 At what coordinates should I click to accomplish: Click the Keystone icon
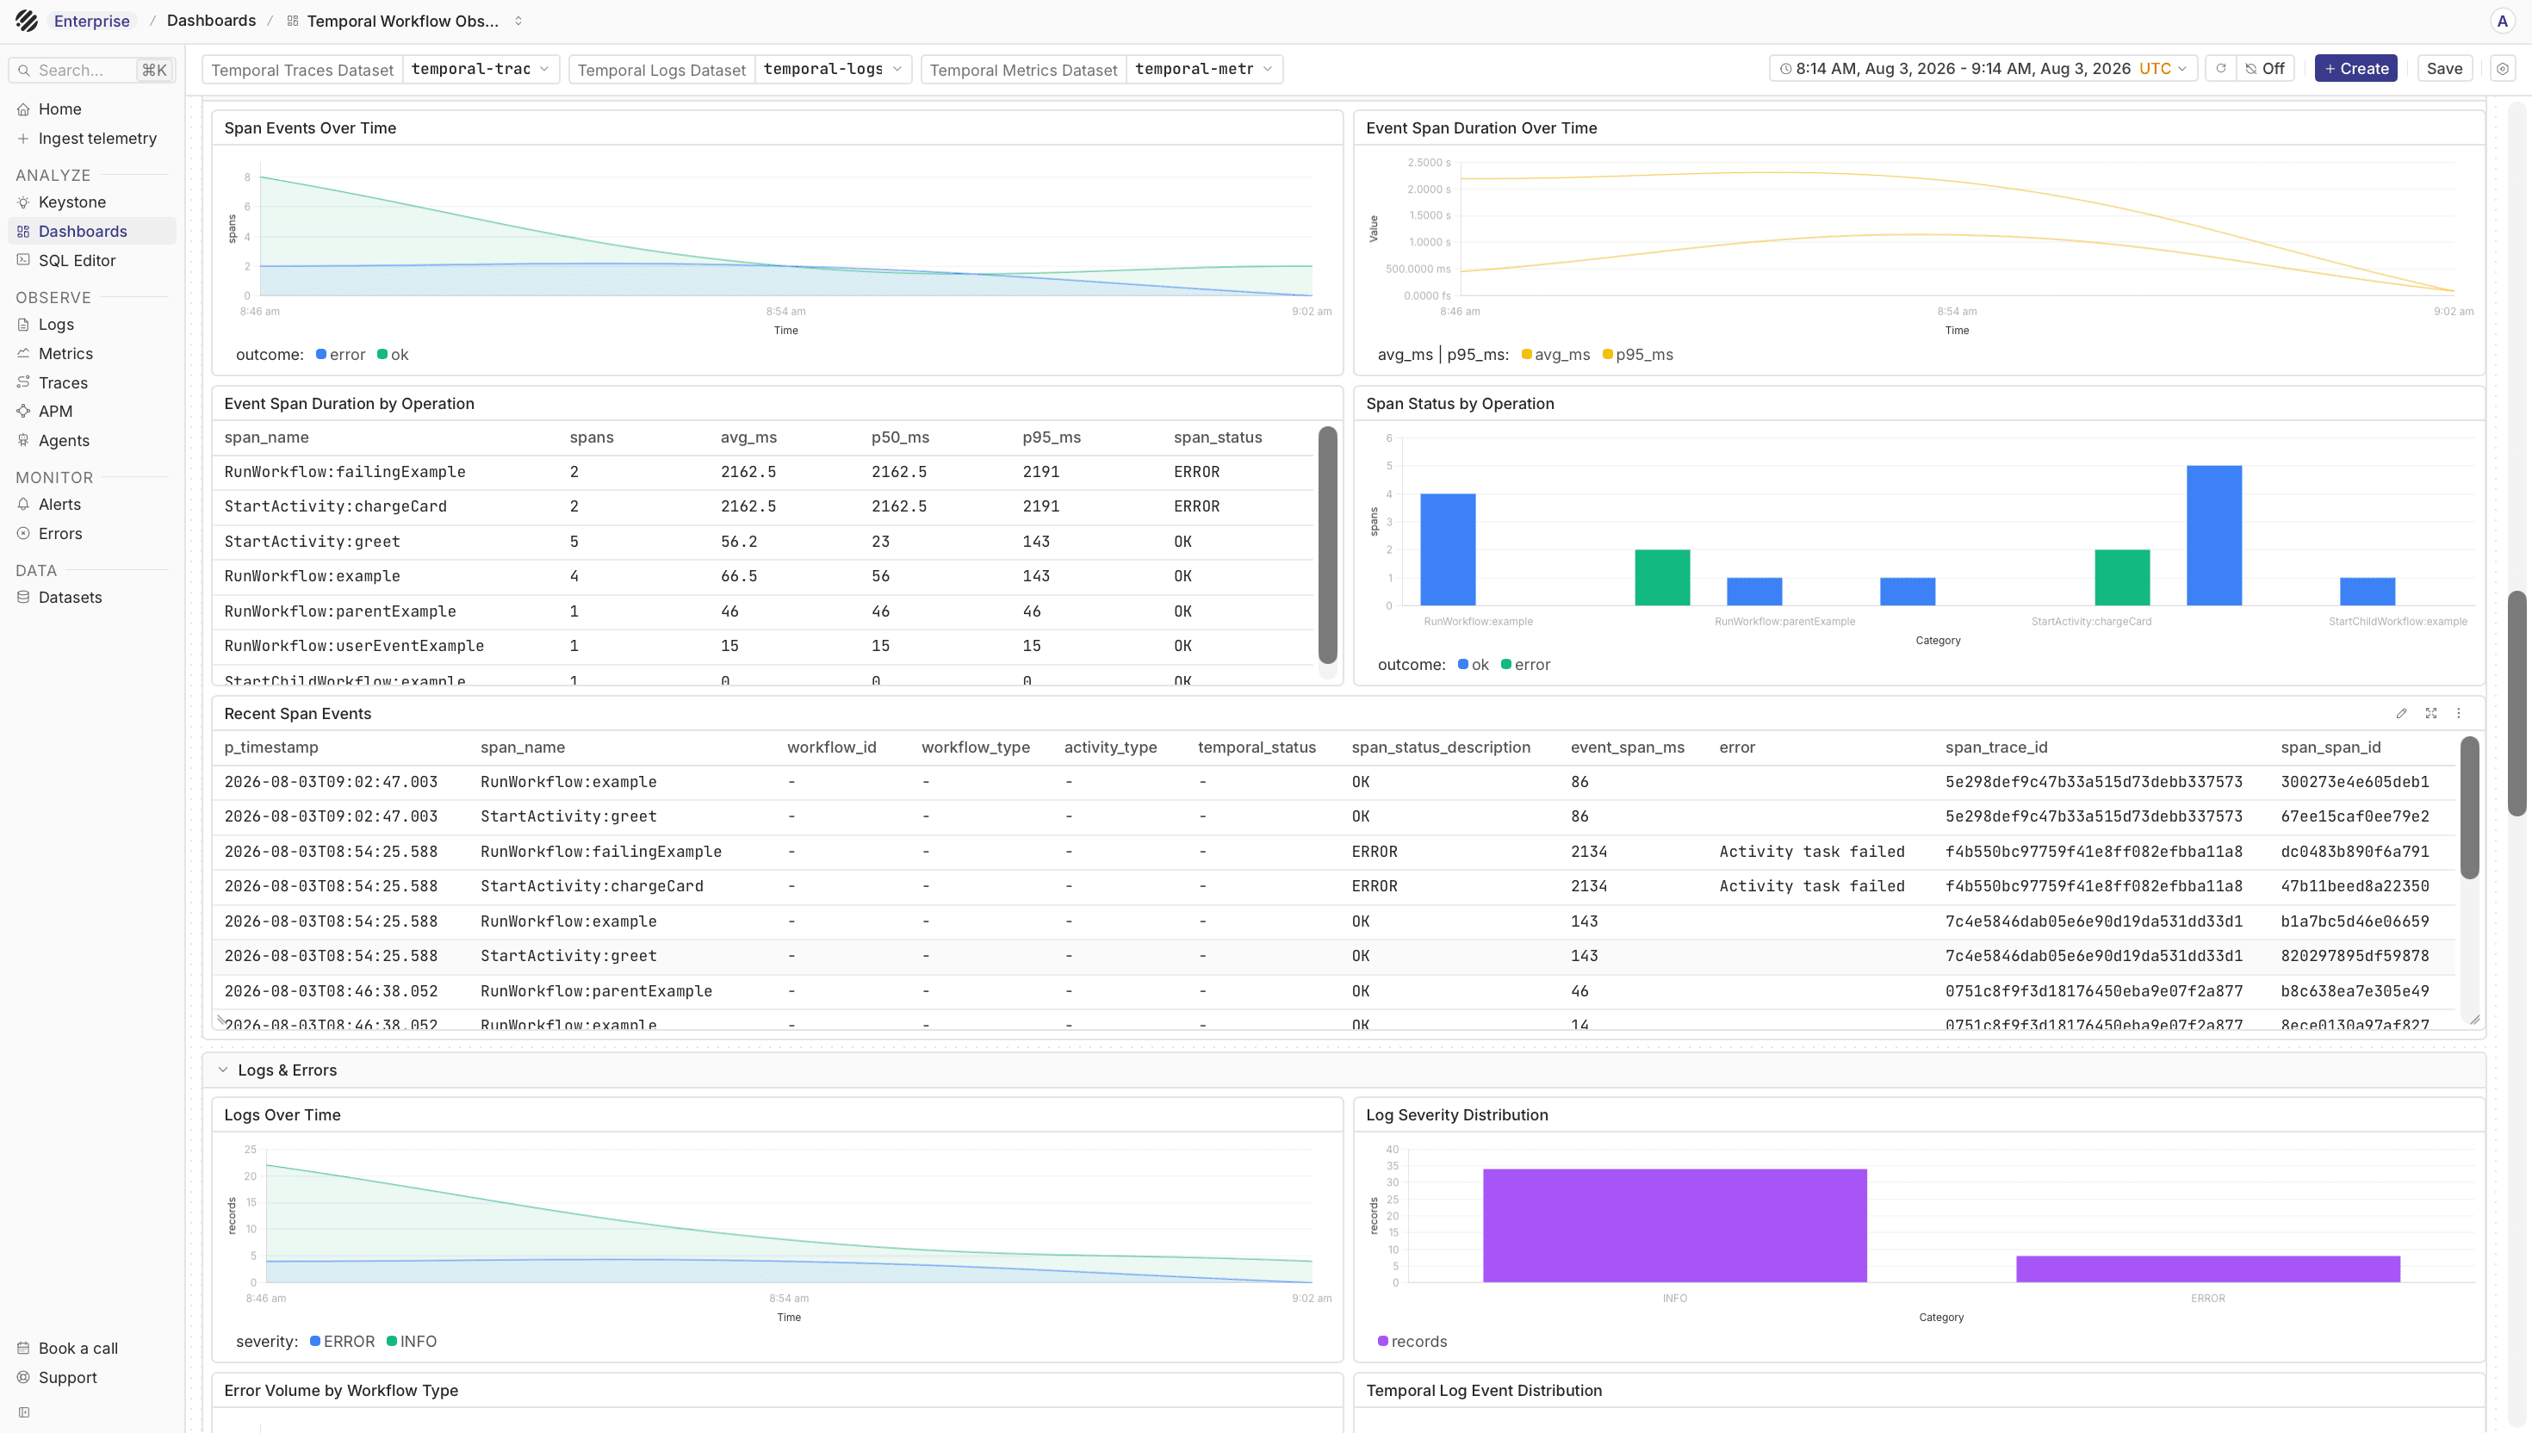(23, 202)
